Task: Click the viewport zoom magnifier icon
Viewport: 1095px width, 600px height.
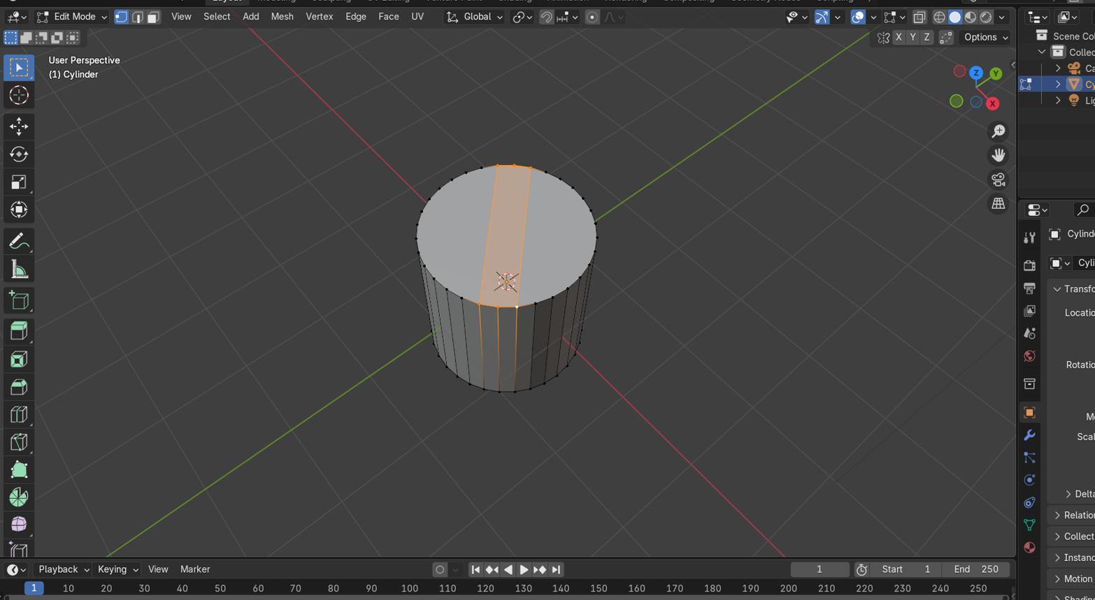Action: coord(999,131)
